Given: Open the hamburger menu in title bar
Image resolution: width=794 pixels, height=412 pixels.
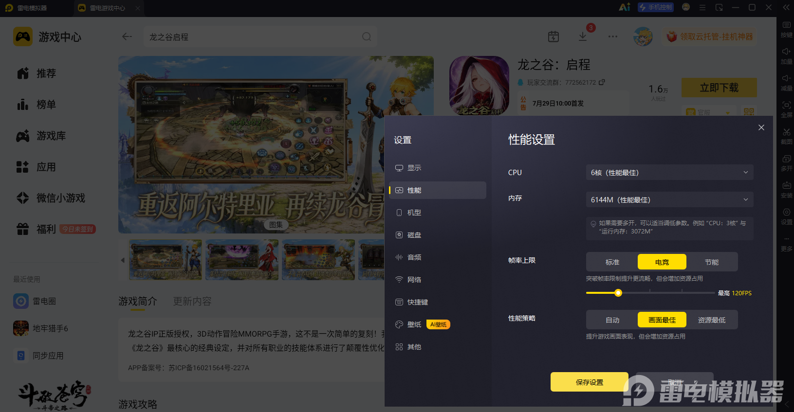Looking at the screenshot, I should (702, 7).
